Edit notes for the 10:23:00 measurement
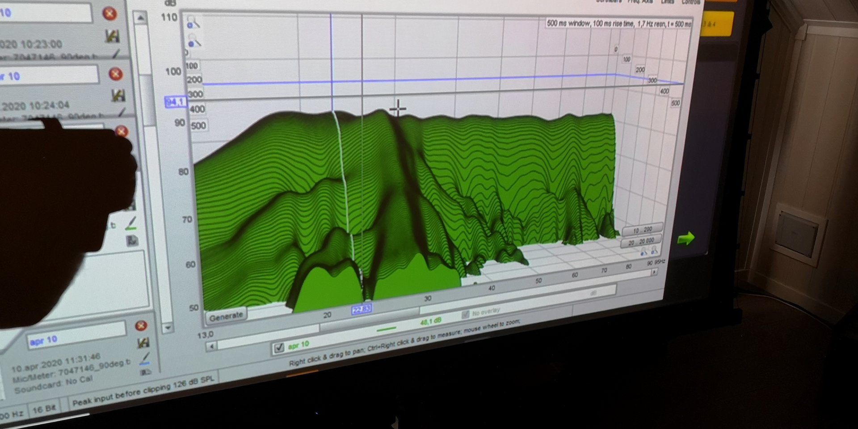Image resolution: width=858 pixels, height=429 pixels. pyautogui.click(x=116, y=54)
